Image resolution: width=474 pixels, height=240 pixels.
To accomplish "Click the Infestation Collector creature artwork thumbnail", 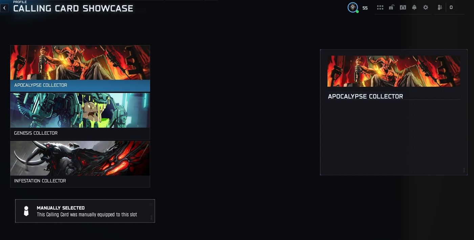I will pos(80,158).
